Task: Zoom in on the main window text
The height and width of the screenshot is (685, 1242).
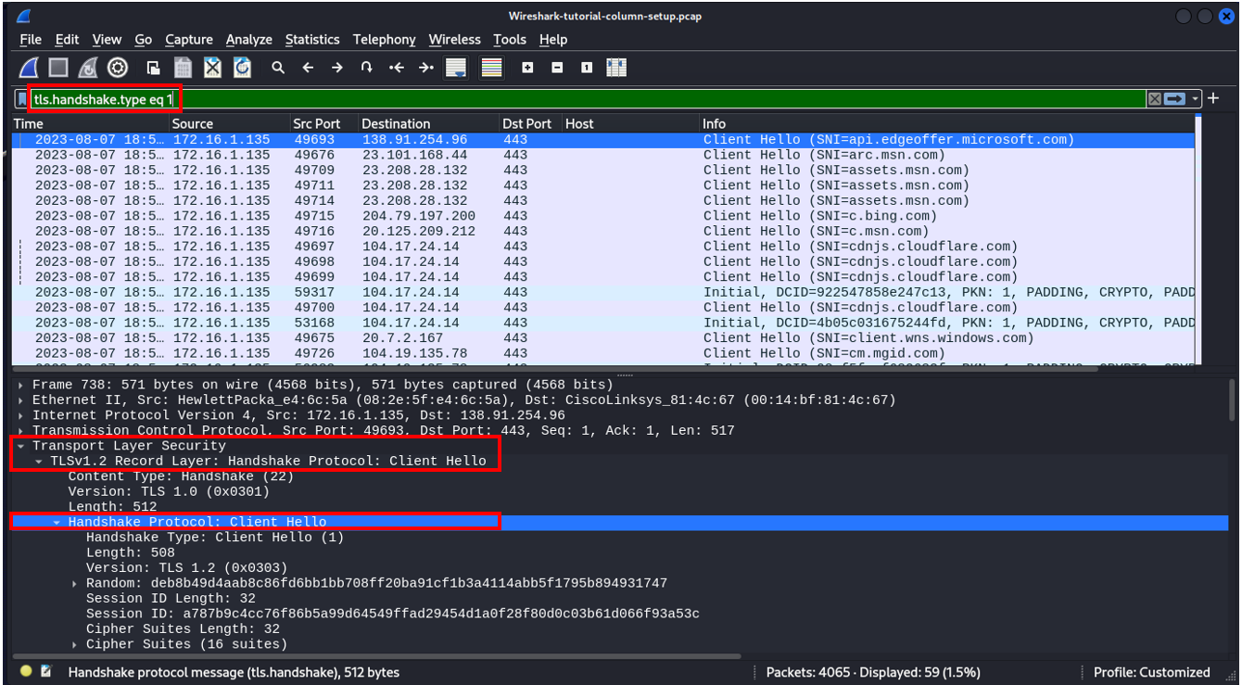Action: (x=527, y=68)
